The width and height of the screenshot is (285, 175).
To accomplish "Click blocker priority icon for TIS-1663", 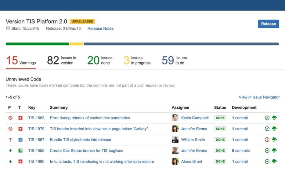I will tap(10, 118).
